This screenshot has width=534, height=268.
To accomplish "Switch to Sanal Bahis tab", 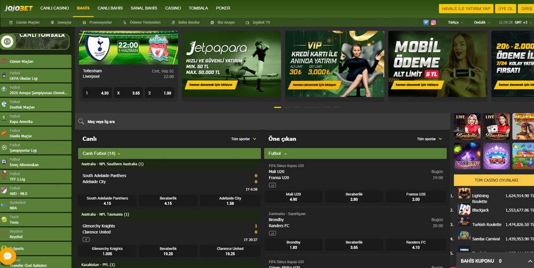I will 144,8.
